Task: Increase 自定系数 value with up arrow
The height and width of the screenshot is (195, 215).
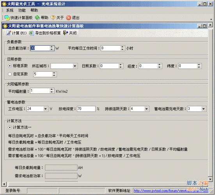Action: tap(54, 73)
